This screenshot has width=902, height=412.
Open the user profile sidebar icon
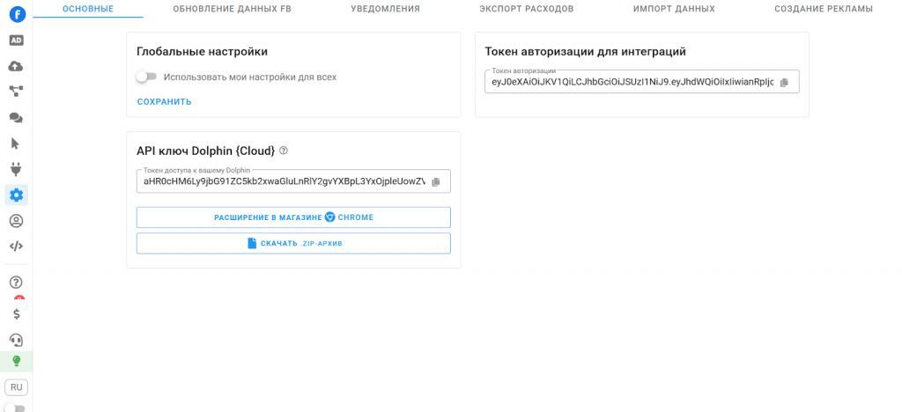[16, 221]
